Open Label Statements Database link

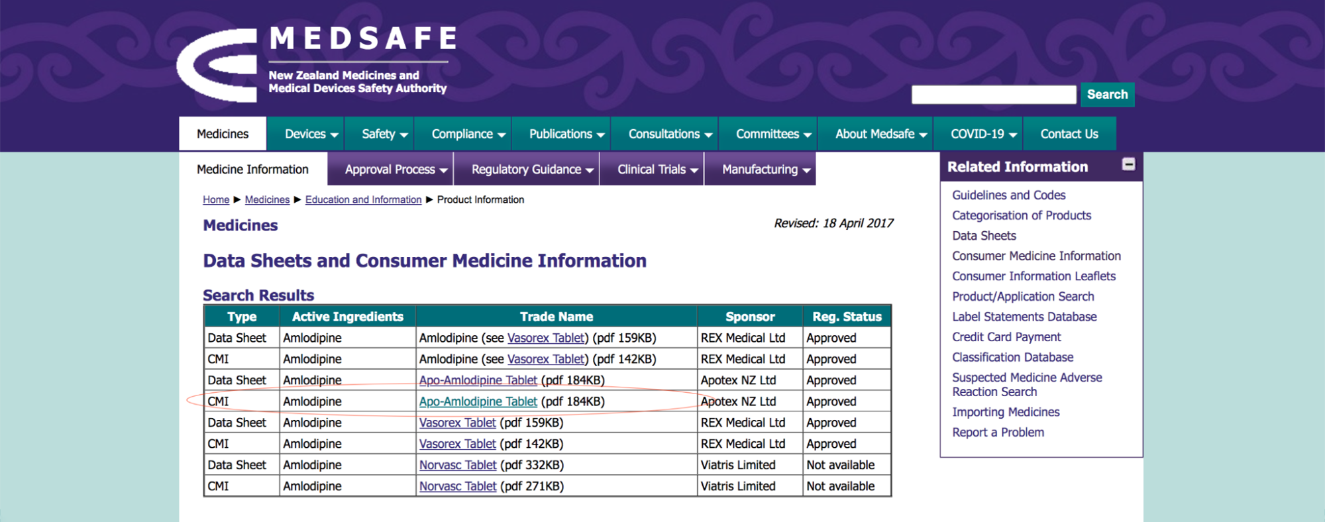pyautogui.click(x=1024, y=317)
